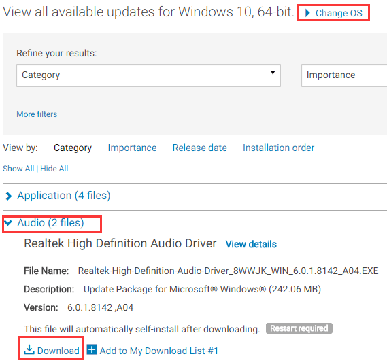
Task: Click Realtek High Definition Audio Driver title
Action: point(120,243)
